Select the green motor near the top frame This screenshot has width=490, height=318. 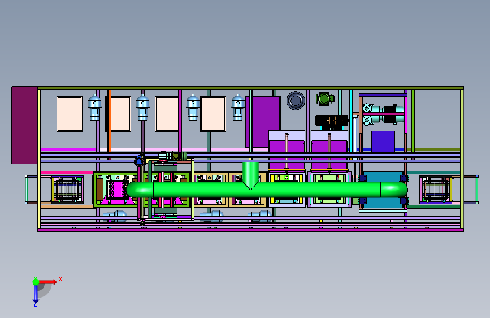tap(325, 98)
